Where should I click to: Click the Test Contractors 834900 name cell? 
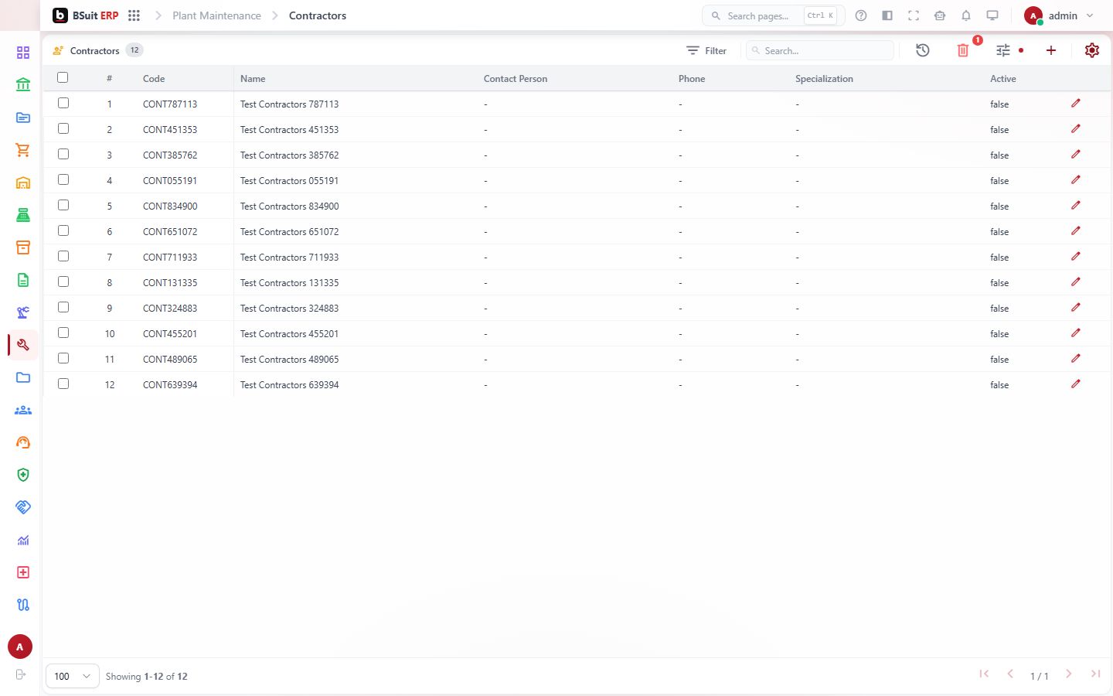289,206
